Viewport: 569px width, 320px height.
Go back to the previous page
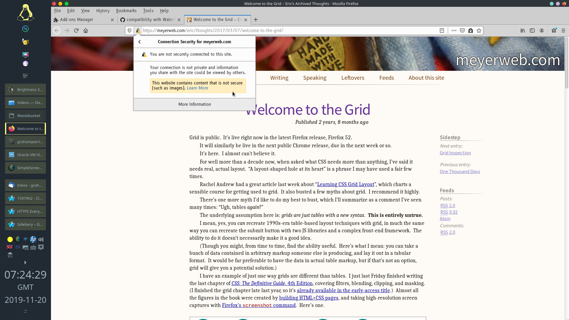click(57, 31)
